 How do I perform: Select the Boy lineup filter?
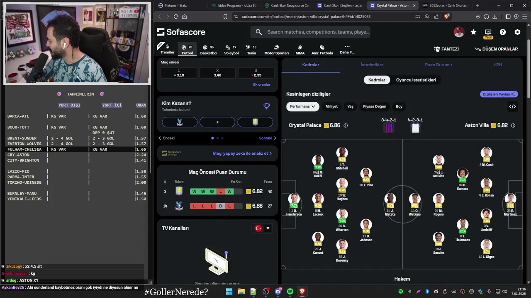pyautogui.click(x=399, y=106)
